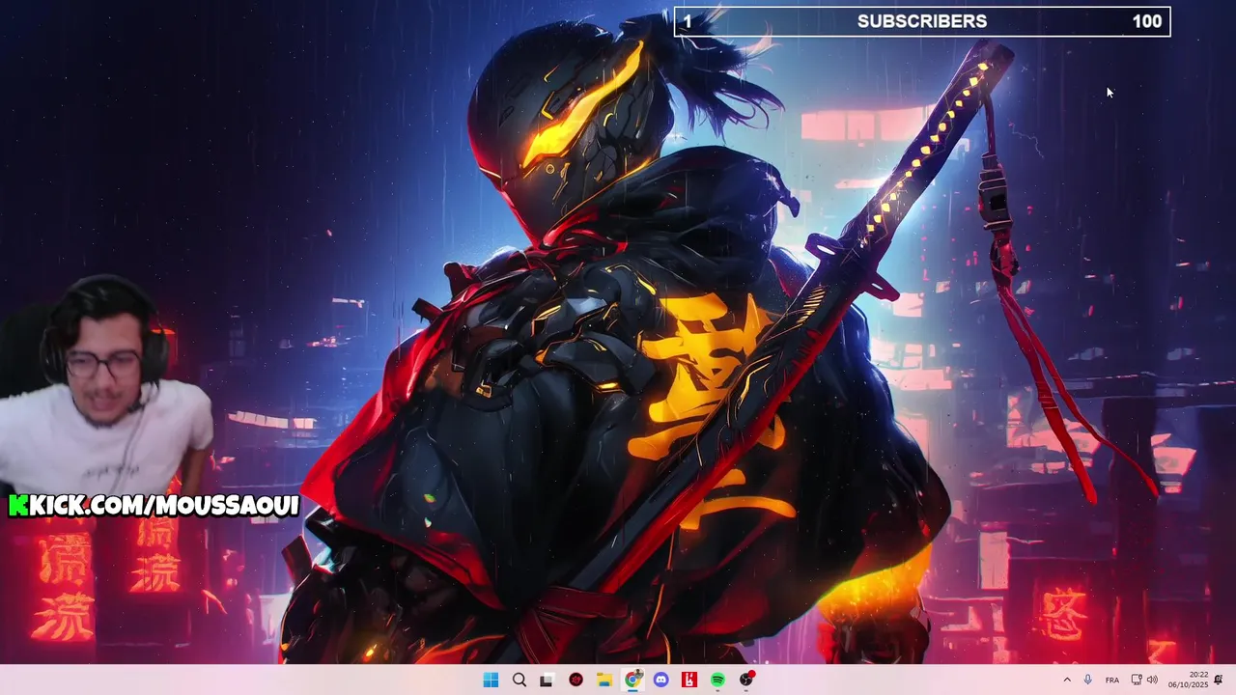The width and height of the screenshot is (1236, 695).
Task: Switch FRA keyboard language indicator
Action: (x=1112, y=680)
